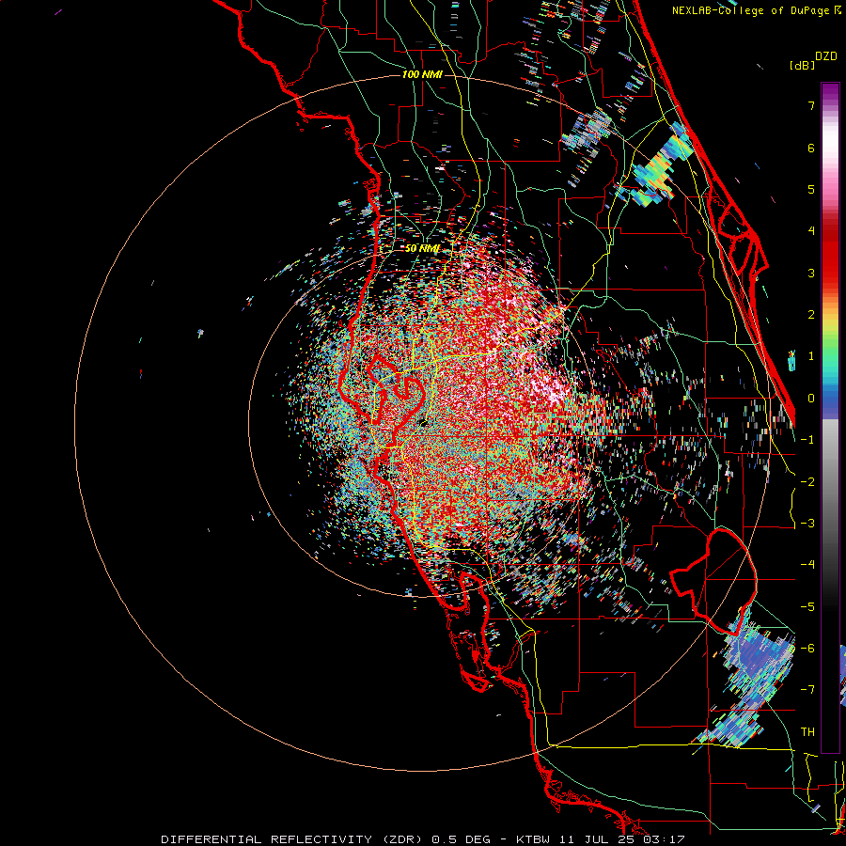
Task: Click the "[dB]" unit label
Action: pyautogui.click(x=802, y=65)
